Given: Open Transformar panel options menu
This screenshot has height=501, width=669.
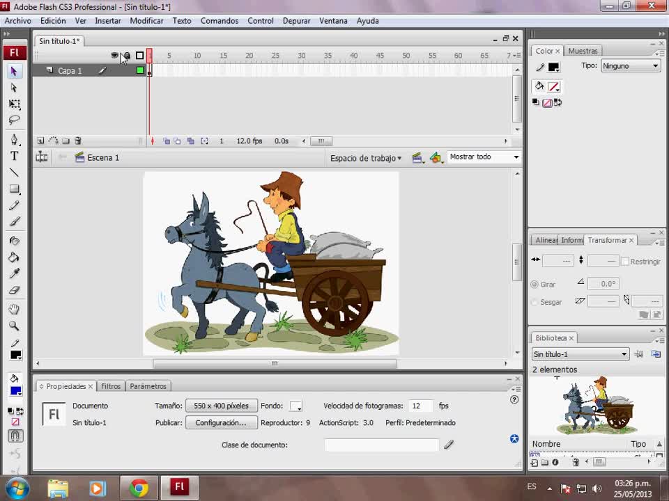Looking at the screenshot, I should pyautogui.click(x=660, y=243).
